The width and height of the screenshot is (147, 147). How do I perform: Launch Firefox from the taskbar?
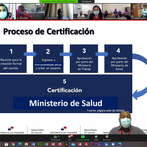(60, 144)
